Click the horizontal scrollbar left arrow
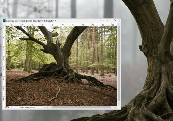 [48, 107]
